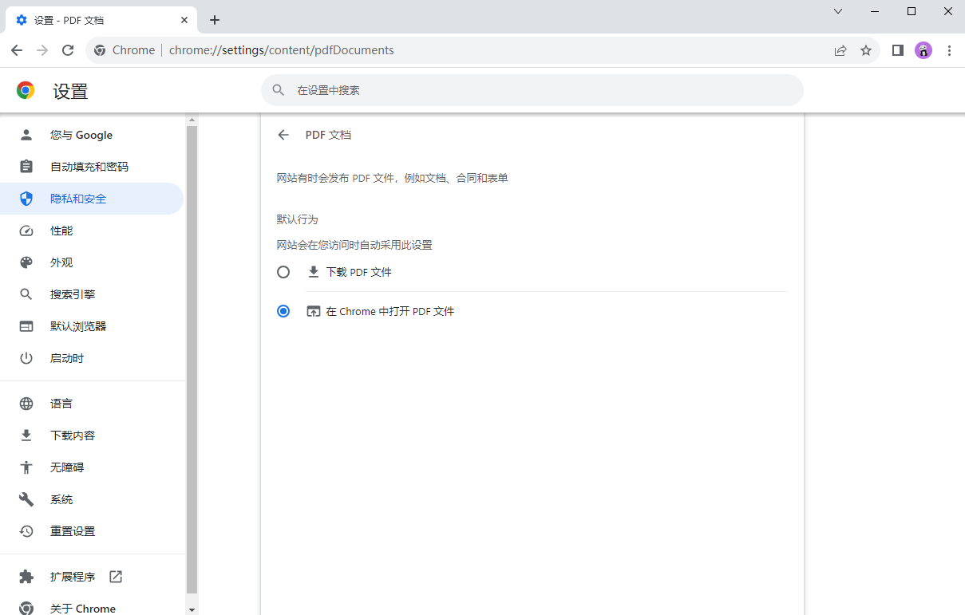Open 启动时 settings section
The width and height of the screenshot is (965, 615).
tap(92, 358)
